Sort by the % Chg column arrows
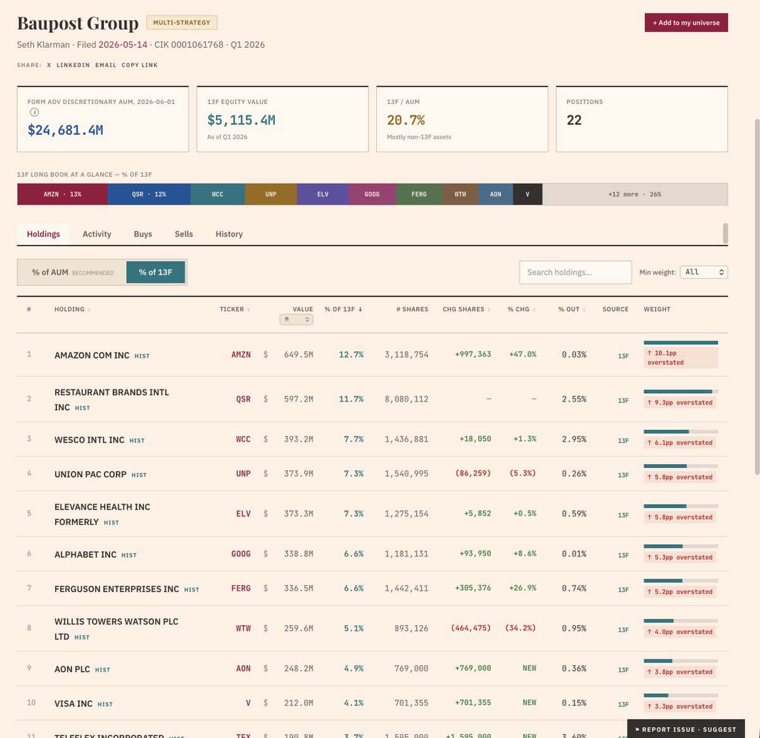Screen dimensions: 760x738 tap(534, 310)
